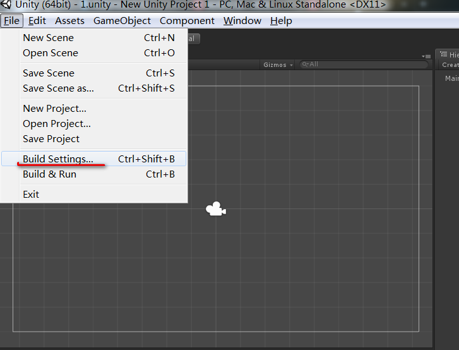Open the GameObject menu

[122, 21]
